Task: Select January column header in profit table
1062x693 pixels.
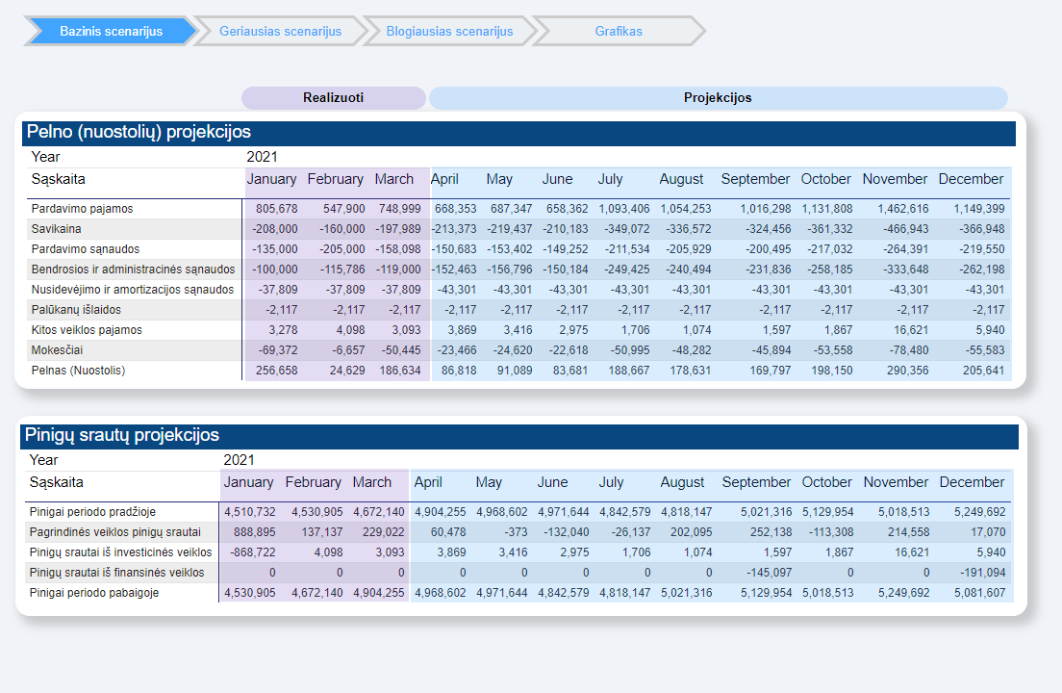Action: (x=271, y=179)
